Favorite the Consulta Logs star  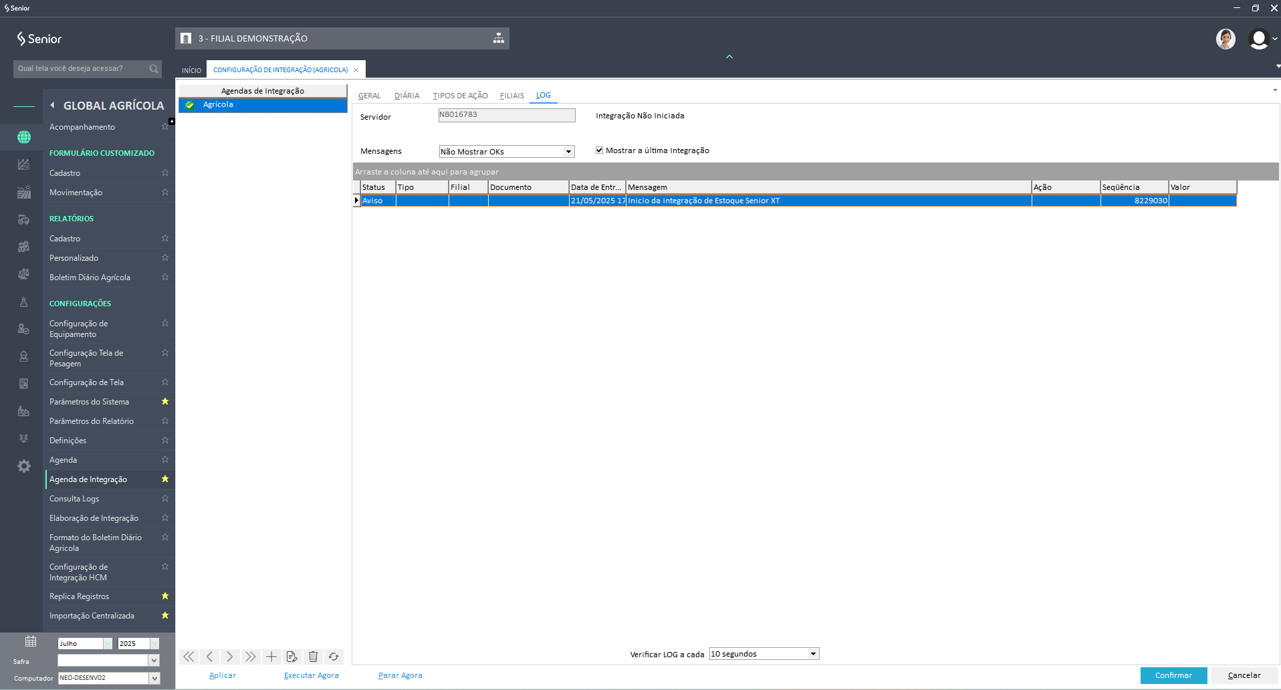[165, 498]
